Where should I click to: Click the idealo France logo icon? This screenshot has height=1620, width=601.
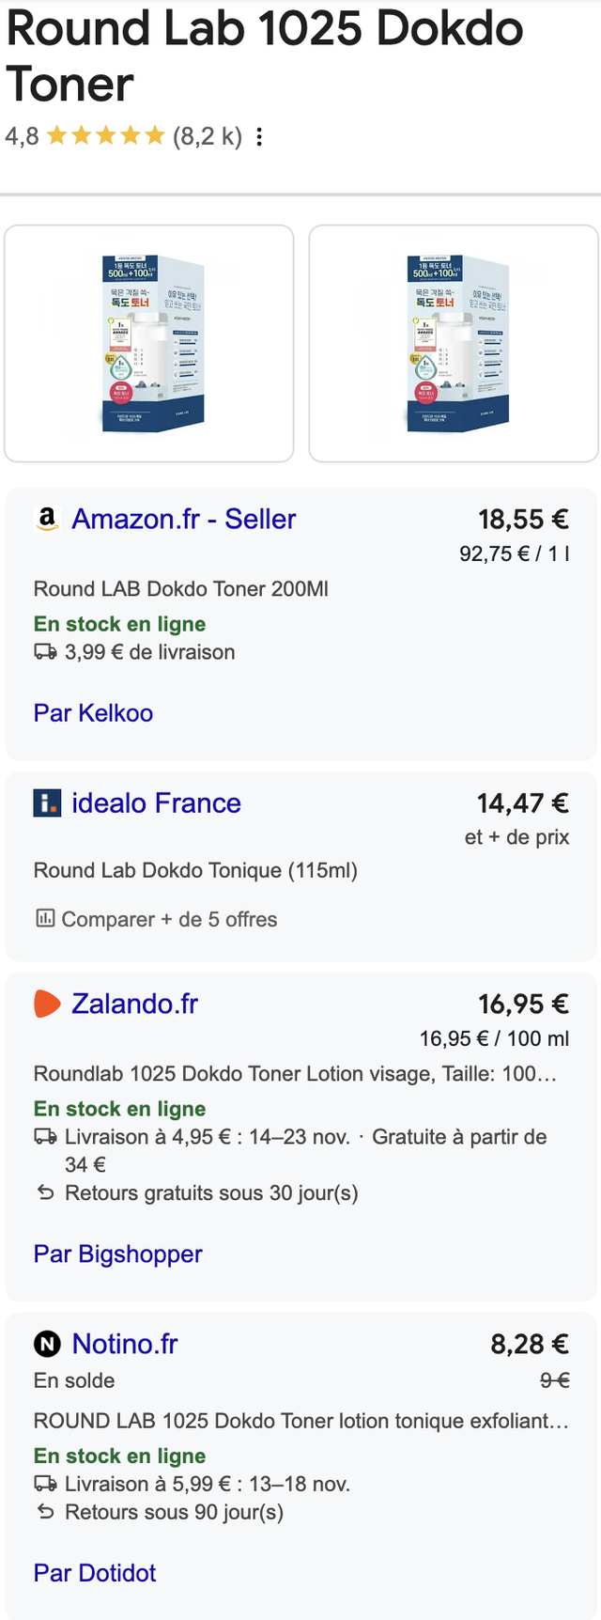click(x=47, y=803)
